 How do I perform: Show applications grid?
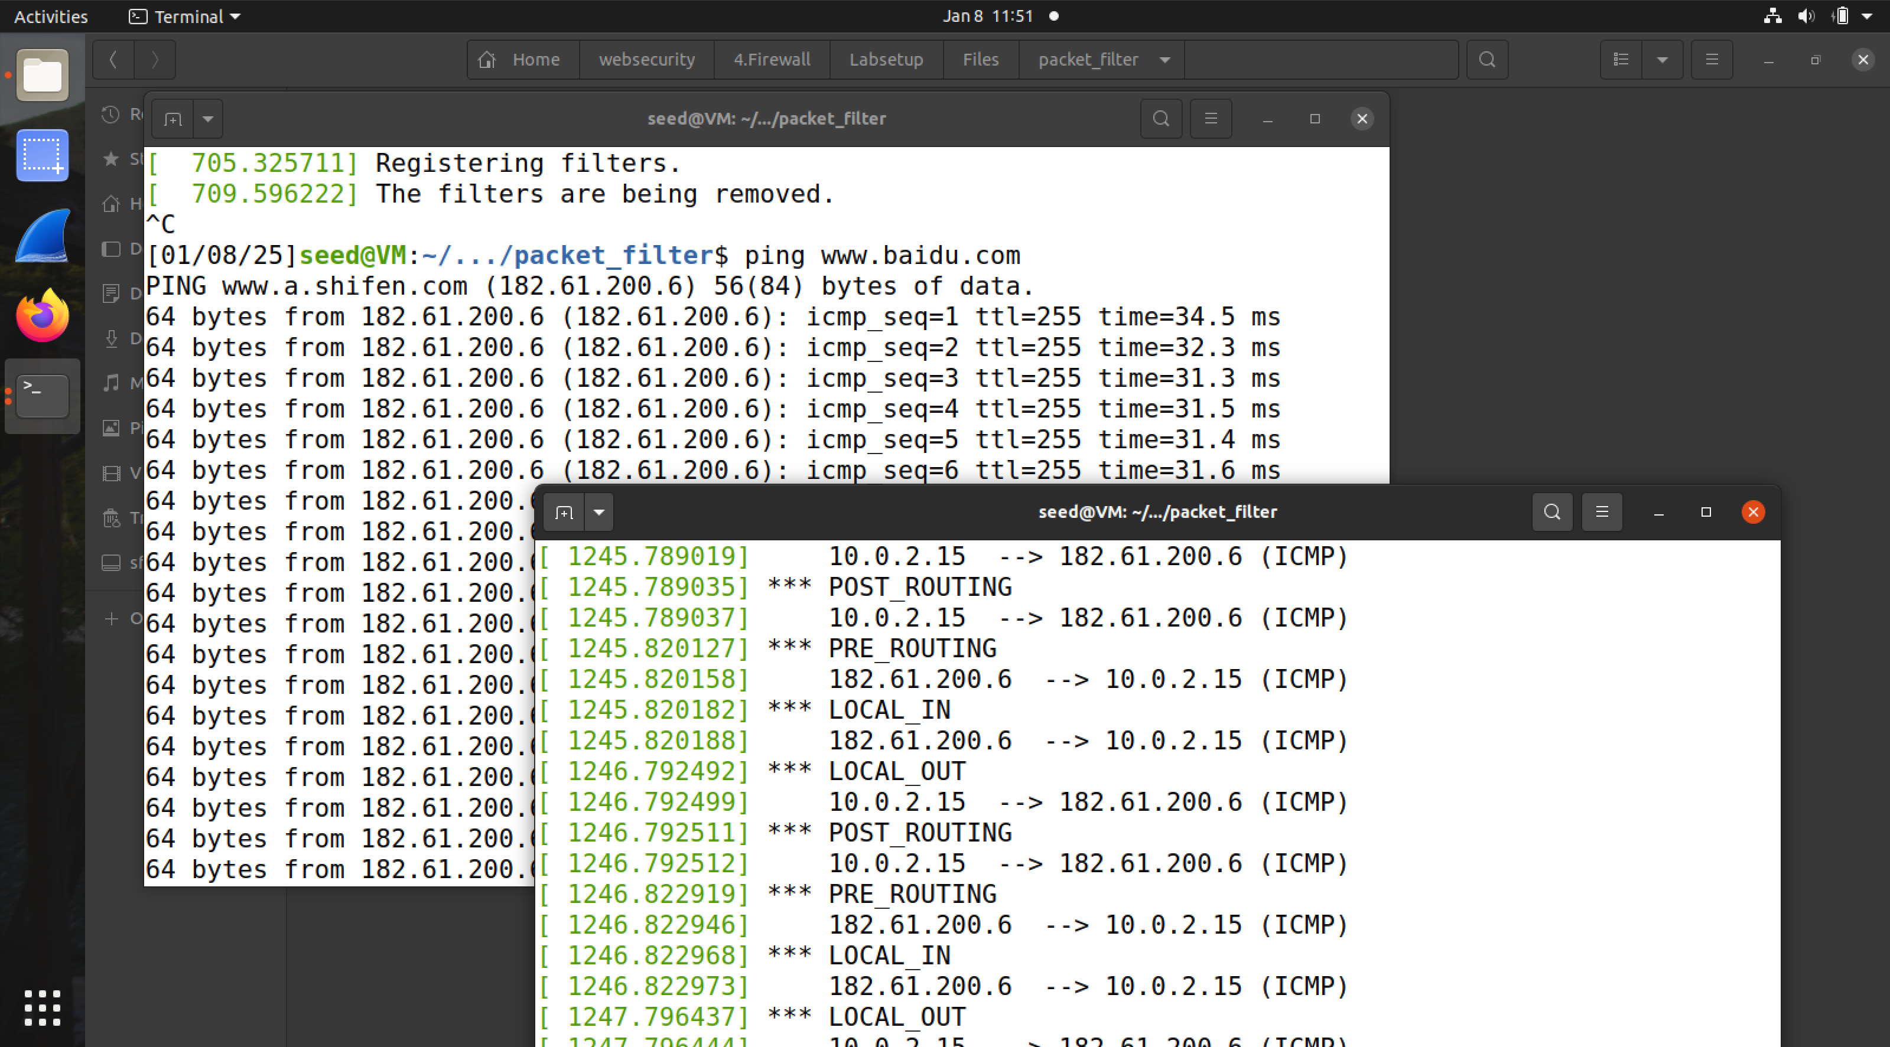(x=43, y=1007)
